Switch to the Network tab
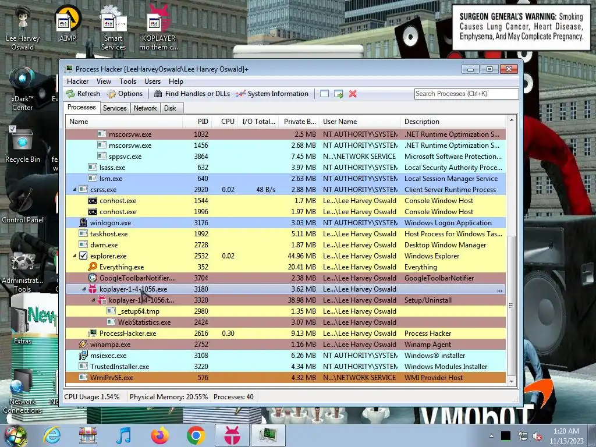Screen dimensions: 596x447 pos(145,108)
